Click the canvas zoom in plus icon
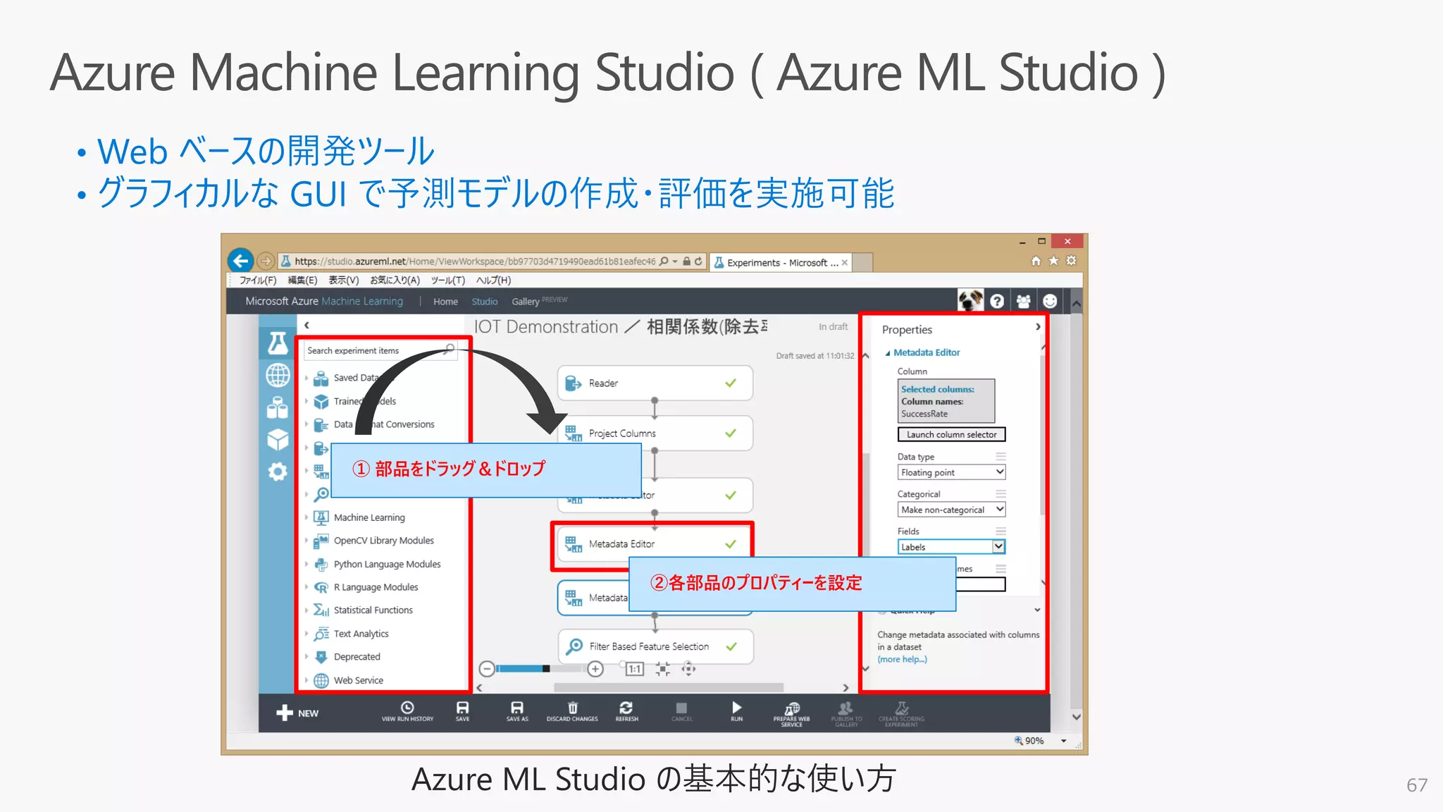 coord(595,669)
